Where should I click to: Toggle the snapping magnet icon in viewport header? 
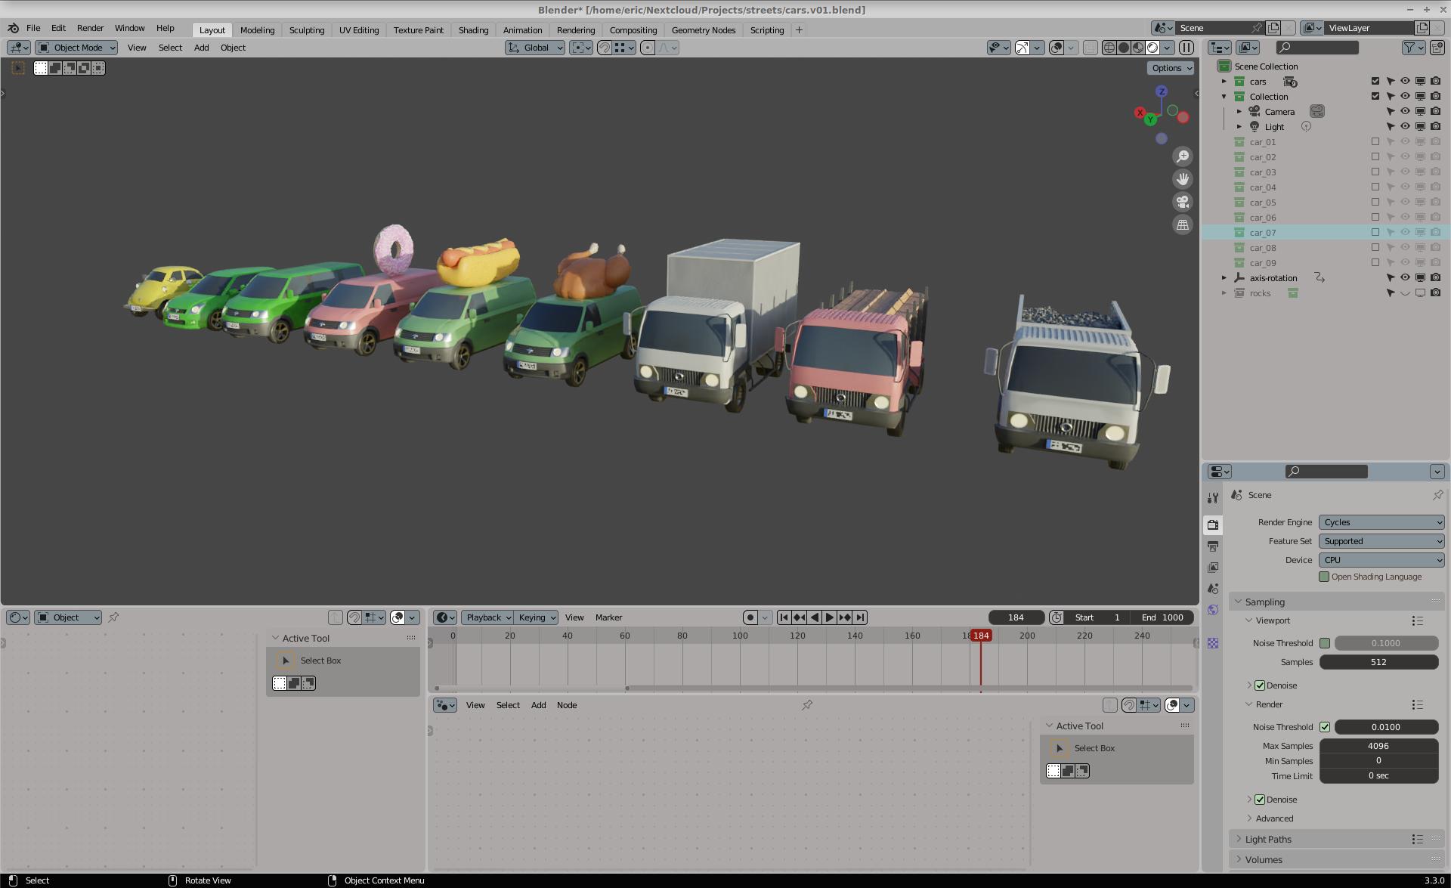click(605, 48)
